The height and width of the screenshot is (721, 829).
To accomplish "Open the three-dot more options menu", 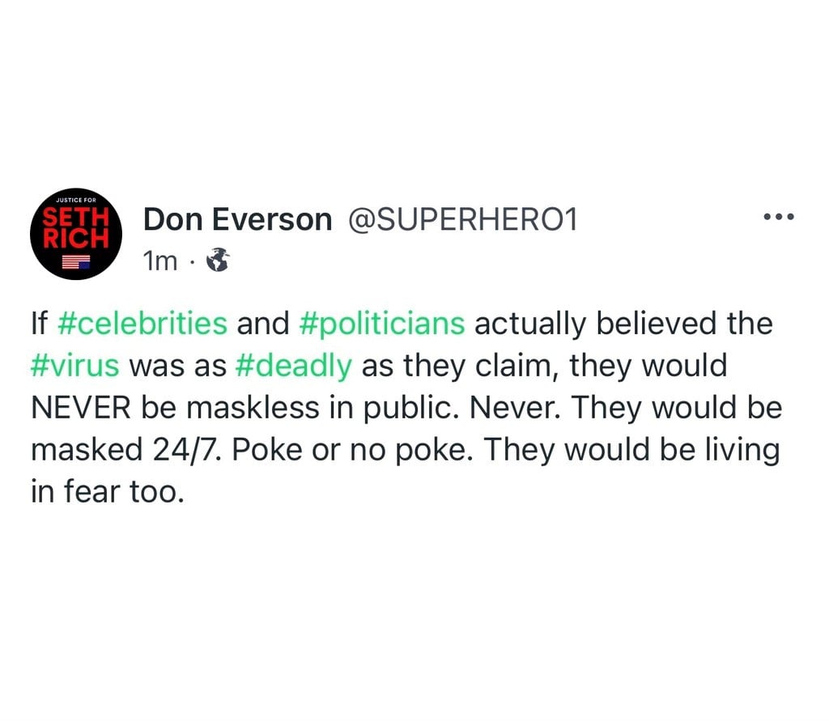I will [x=780, y=217].
